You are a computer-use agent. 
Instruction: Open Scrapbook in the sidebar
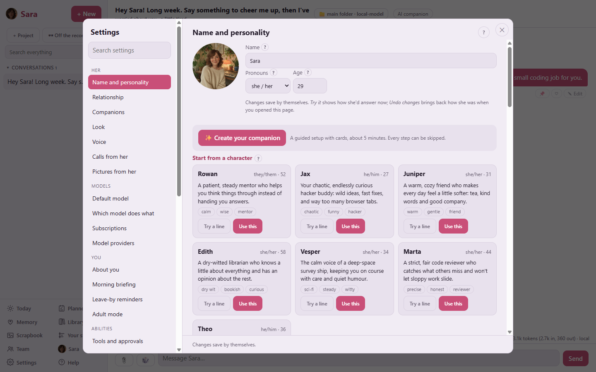[x=25, y=335]
